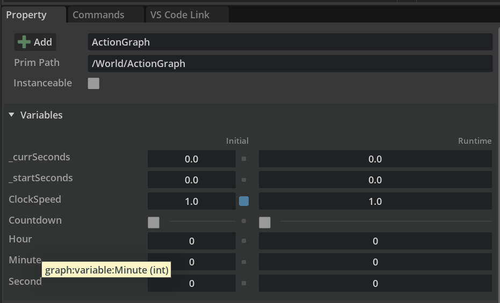
Task: Click the Hour row small square indicator
Action: [244, 241]
